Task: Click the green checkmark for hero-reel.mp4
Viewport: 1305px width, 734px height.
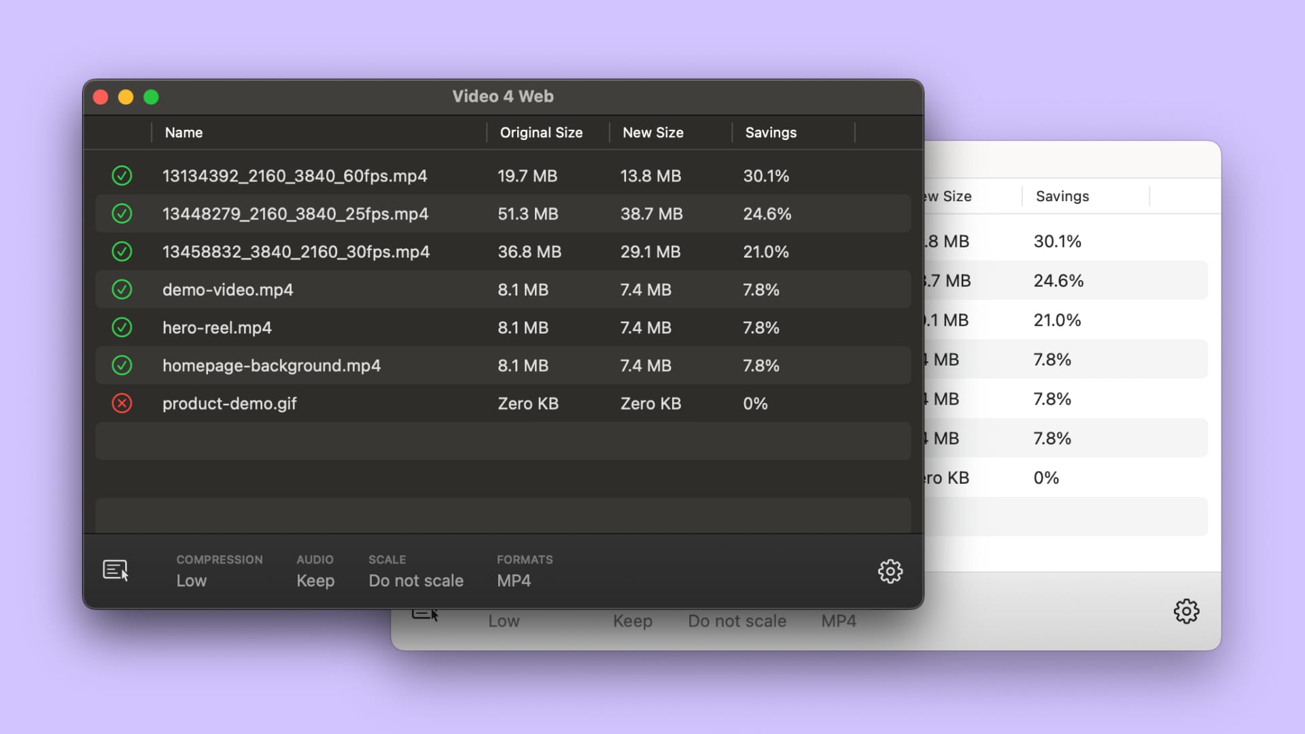Action: [x=122, y=328]
